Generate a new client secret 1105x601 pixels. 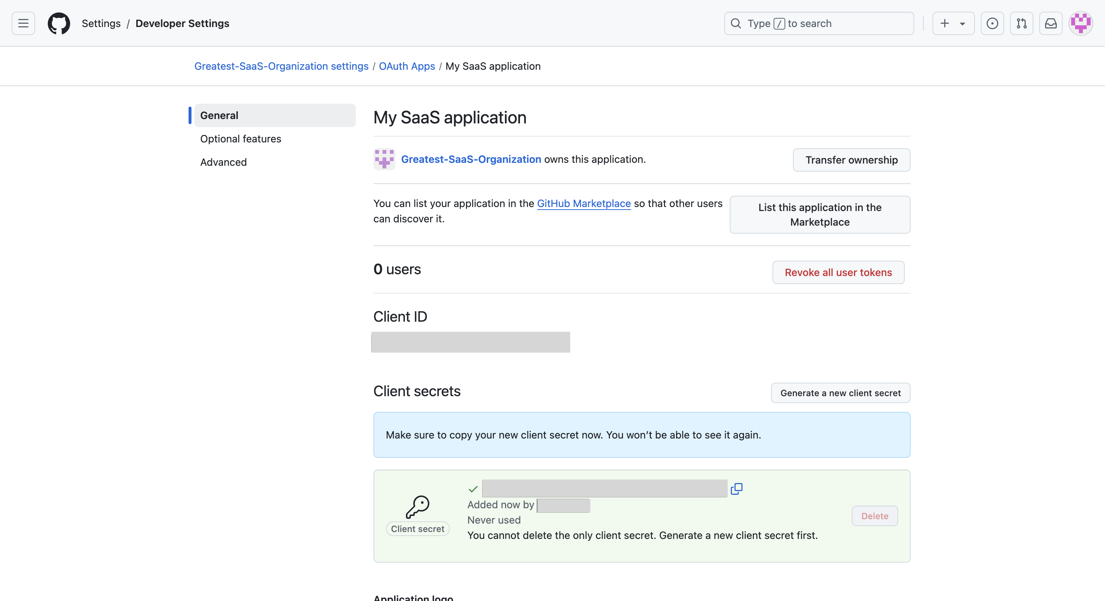click(x=840, y=393)
